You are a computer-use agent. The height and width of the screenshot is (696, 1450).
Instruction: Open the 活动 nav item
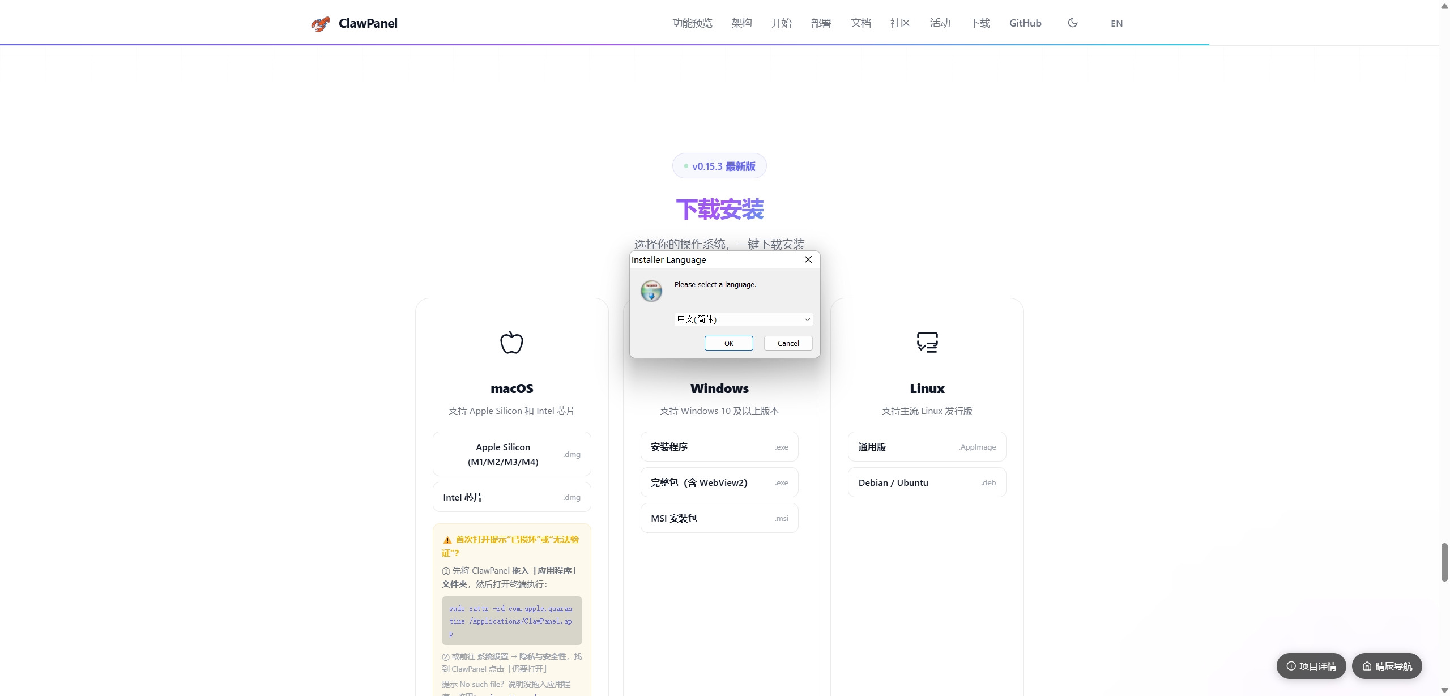tap(940, 23)
